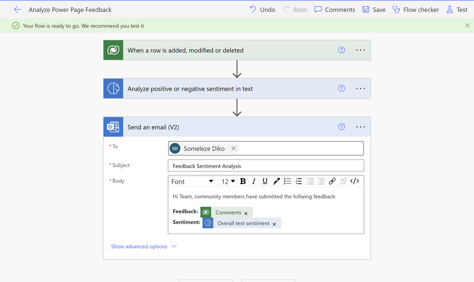
Task: Open help for the Dataverse trigger step
Action: click(x=342, y=50)
